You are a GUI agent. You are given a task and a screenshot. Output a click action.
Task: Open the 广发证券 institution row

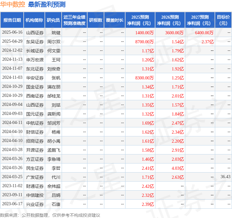(x=35, y=177)
